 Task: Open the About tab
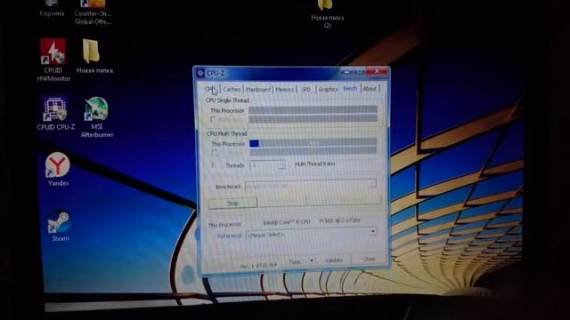[370, 89]
